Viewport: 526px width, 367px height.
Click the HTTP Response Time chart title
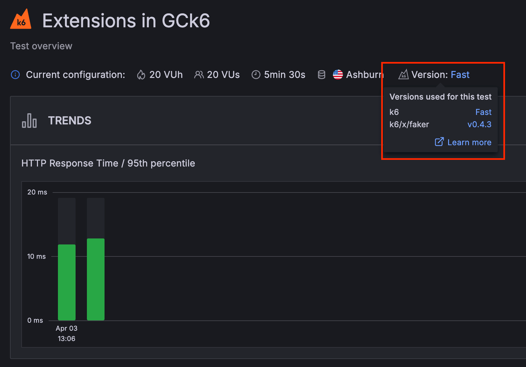[x=108, y=163]
